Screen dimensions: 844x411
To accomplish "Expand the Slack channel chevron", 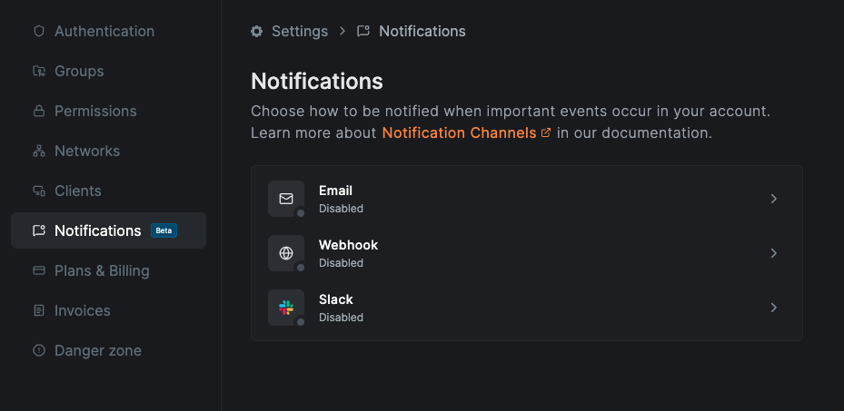I will click(773, 308).
